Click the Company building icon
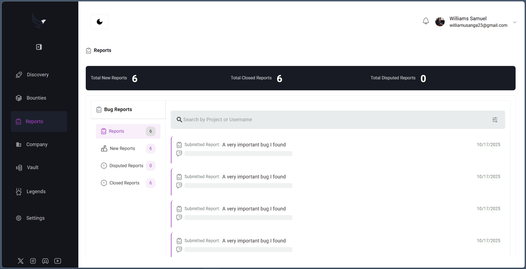This screenshot has width=526, height=269. [19, 144]
